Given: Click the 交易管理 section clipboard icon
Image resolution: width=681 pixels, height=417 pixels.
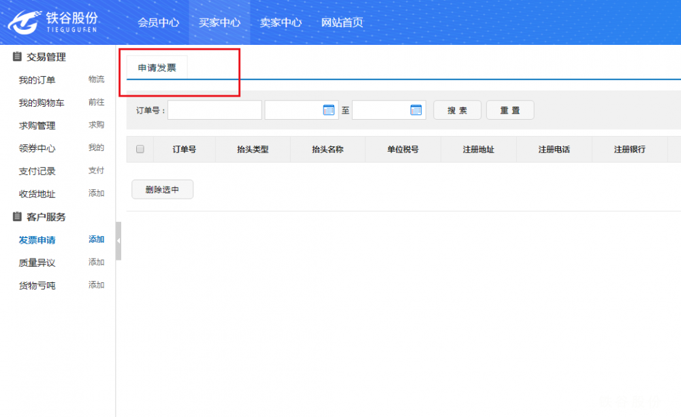Looking at the screenshot, I should 17,57.
